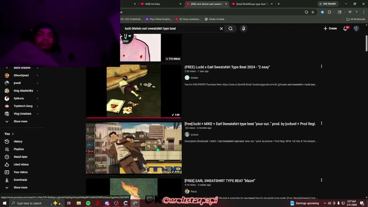Image resolution: width=368 pixels, height=207 pixels.
Task: Open EARL SWEATSHIRT TYPE BEAT "blaze!" title
Action: (220, 181)
